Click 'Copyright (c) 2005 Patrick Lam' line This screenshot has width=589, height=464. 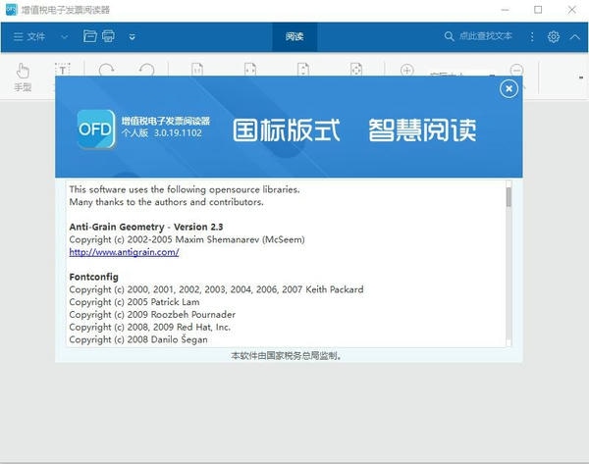(134, 302)
